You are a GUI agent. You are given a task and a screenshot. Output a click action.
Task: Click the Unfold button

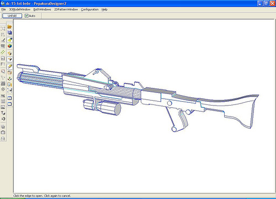click(x=12, y=16)
